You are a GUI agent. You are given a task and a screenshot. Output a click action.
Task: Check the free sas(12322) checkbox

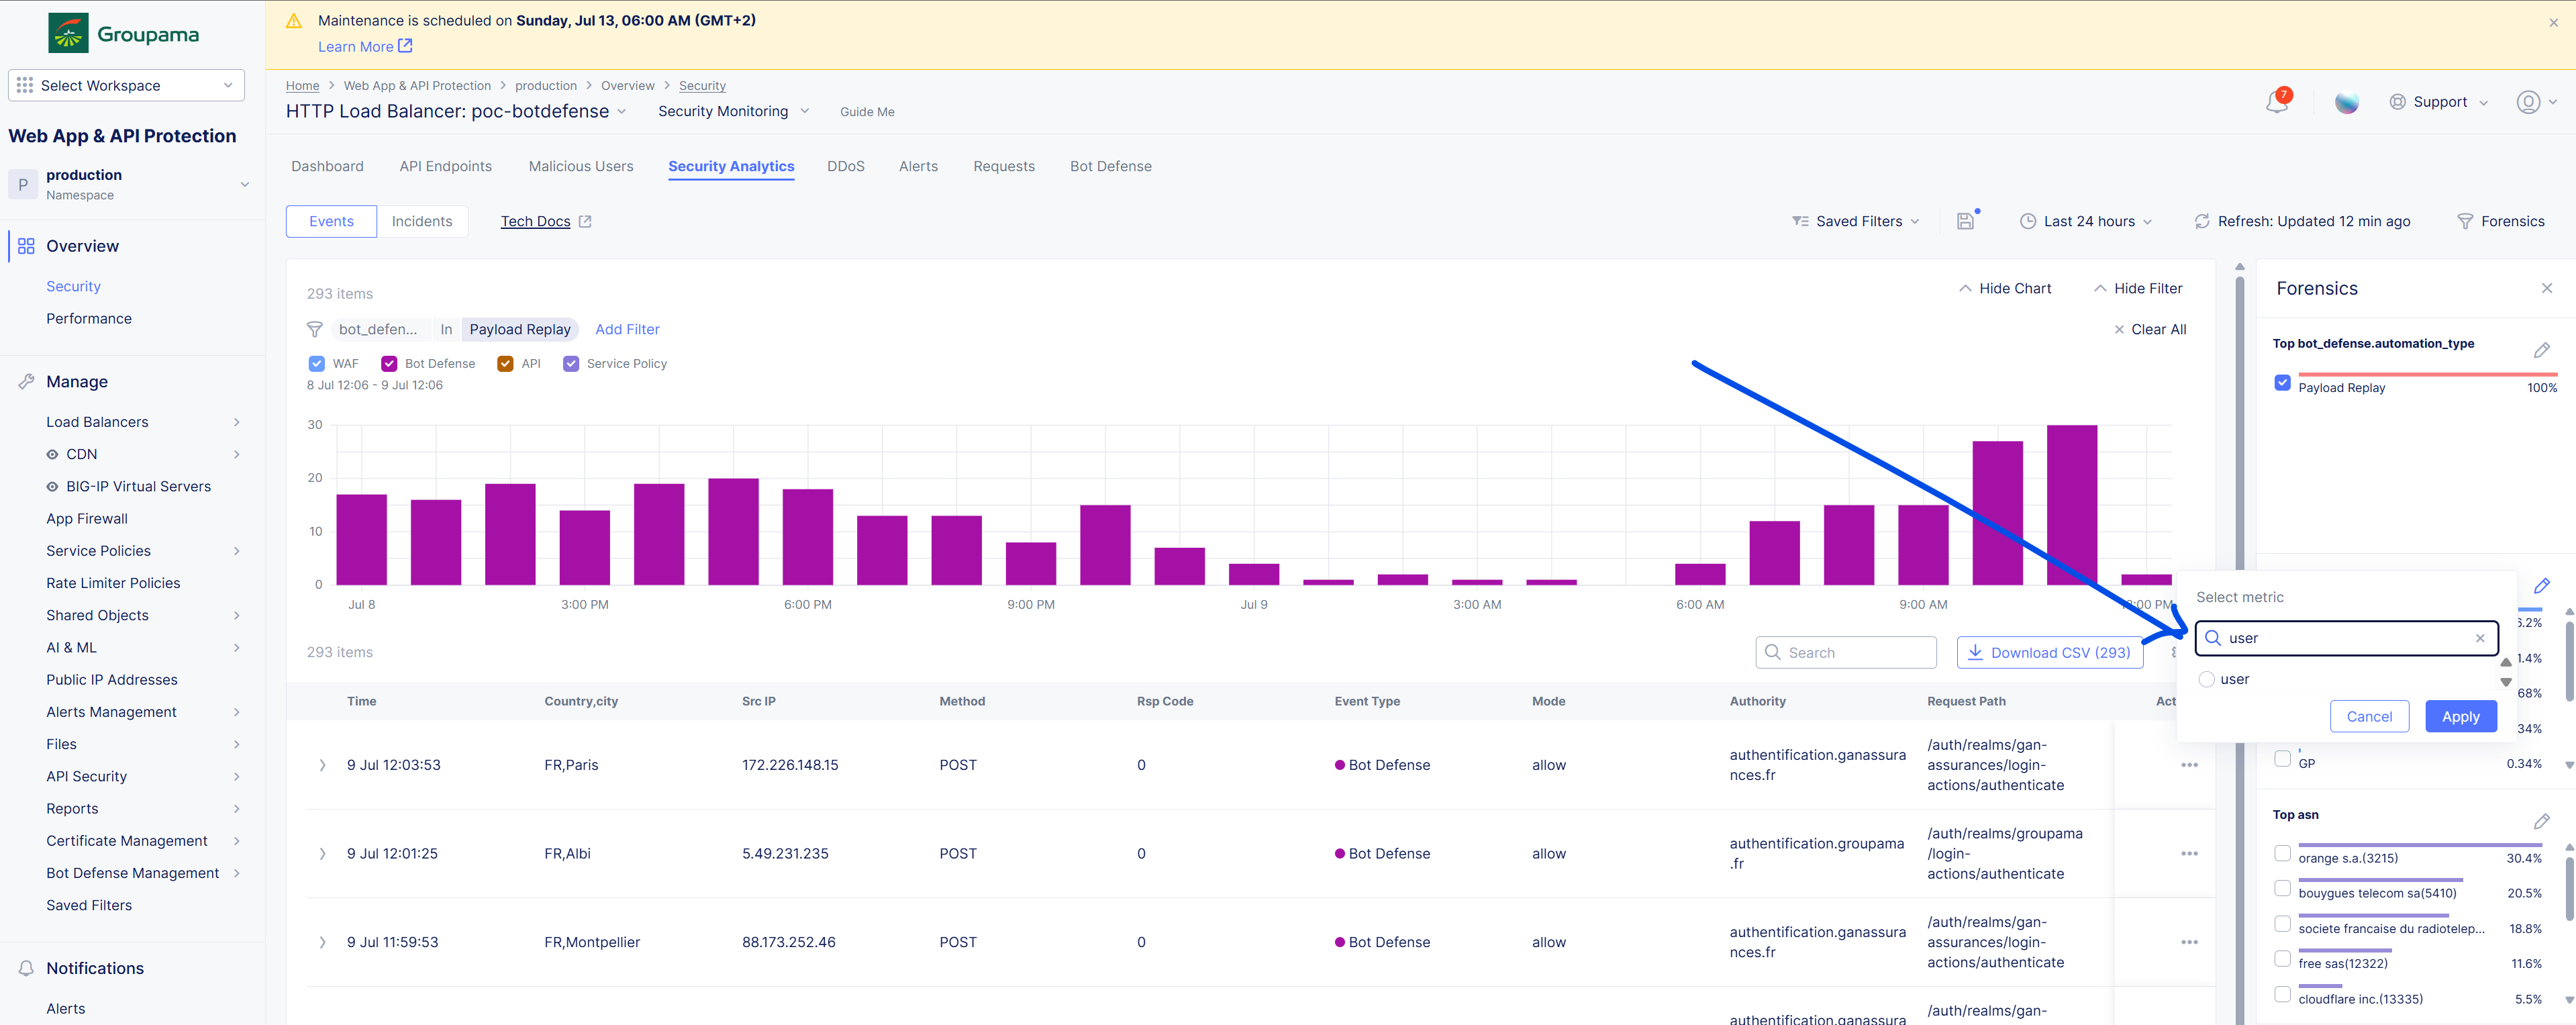[2282, 959]
